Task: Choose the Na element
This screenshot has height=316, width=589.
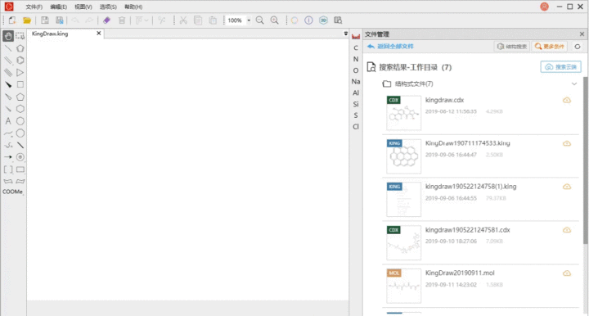Action: click(356, 82)
